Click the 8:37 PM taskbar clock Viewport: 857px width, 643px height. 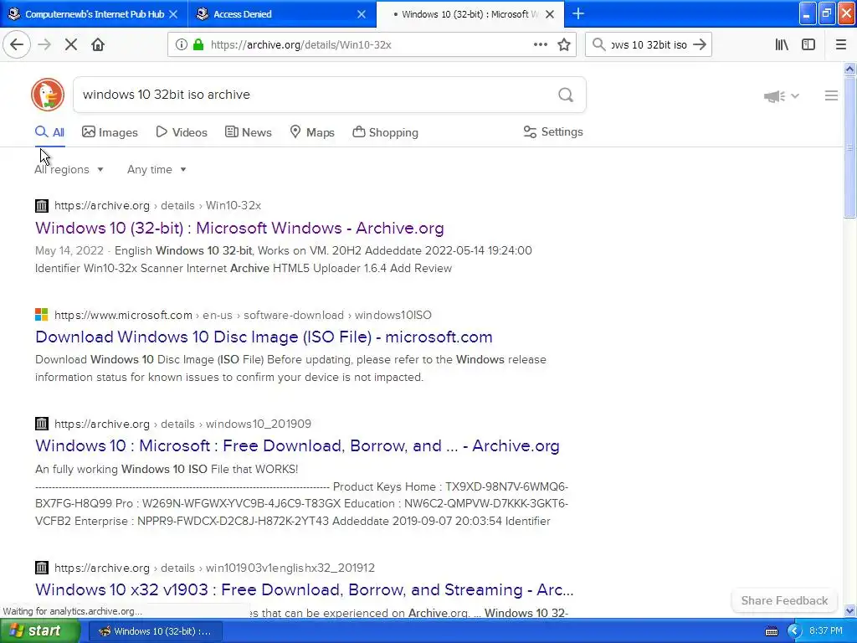tap(826, 631)
